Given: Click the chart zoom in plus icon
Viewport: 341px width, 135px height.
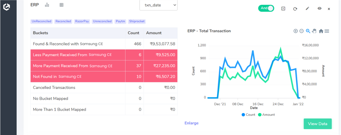Looking at the screenshot, I should [295, 31].
